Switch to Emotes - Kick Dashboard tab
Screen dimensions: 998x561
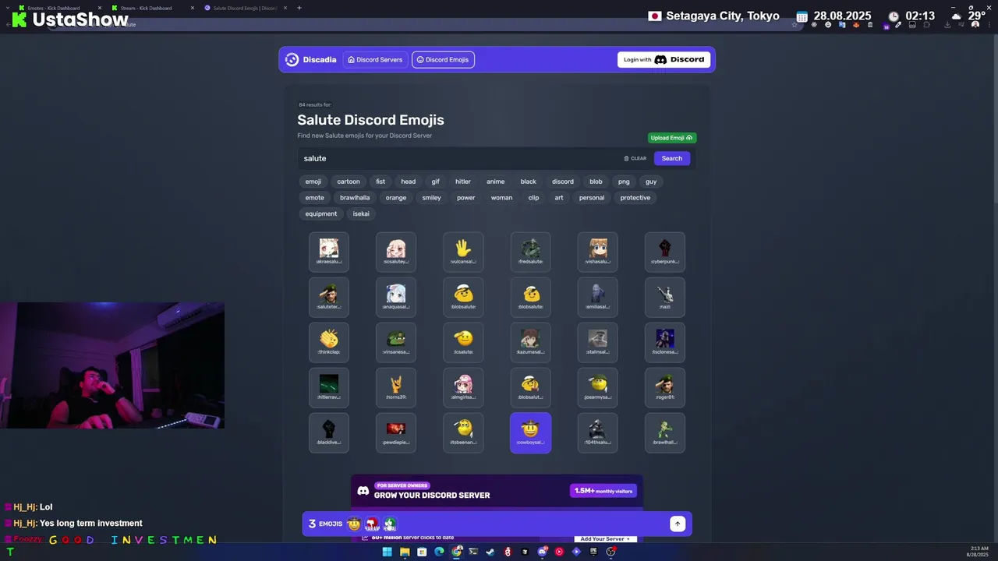point(58,8)
